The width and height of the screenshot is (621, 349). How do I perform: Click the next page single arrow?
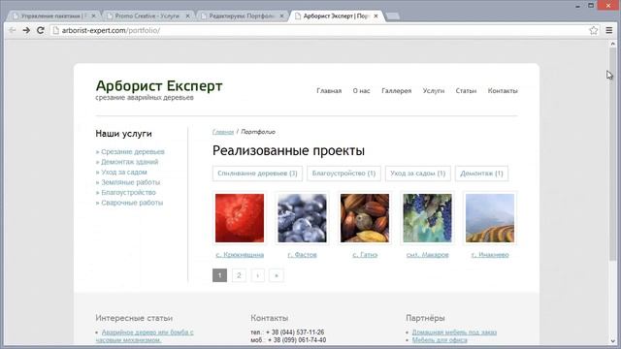[x=258, y=275]
